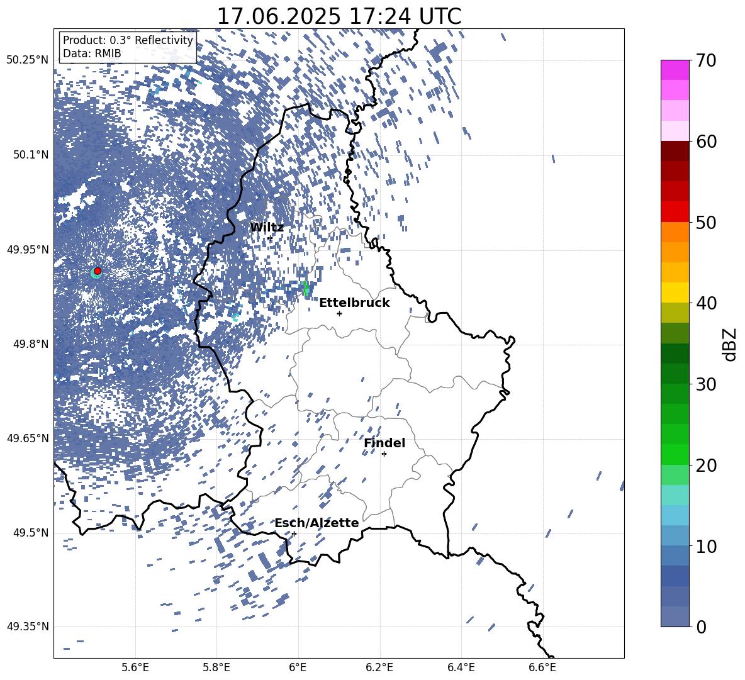Click the Ettelbruck city label
745x680 pixels.
tap(354, 303)
